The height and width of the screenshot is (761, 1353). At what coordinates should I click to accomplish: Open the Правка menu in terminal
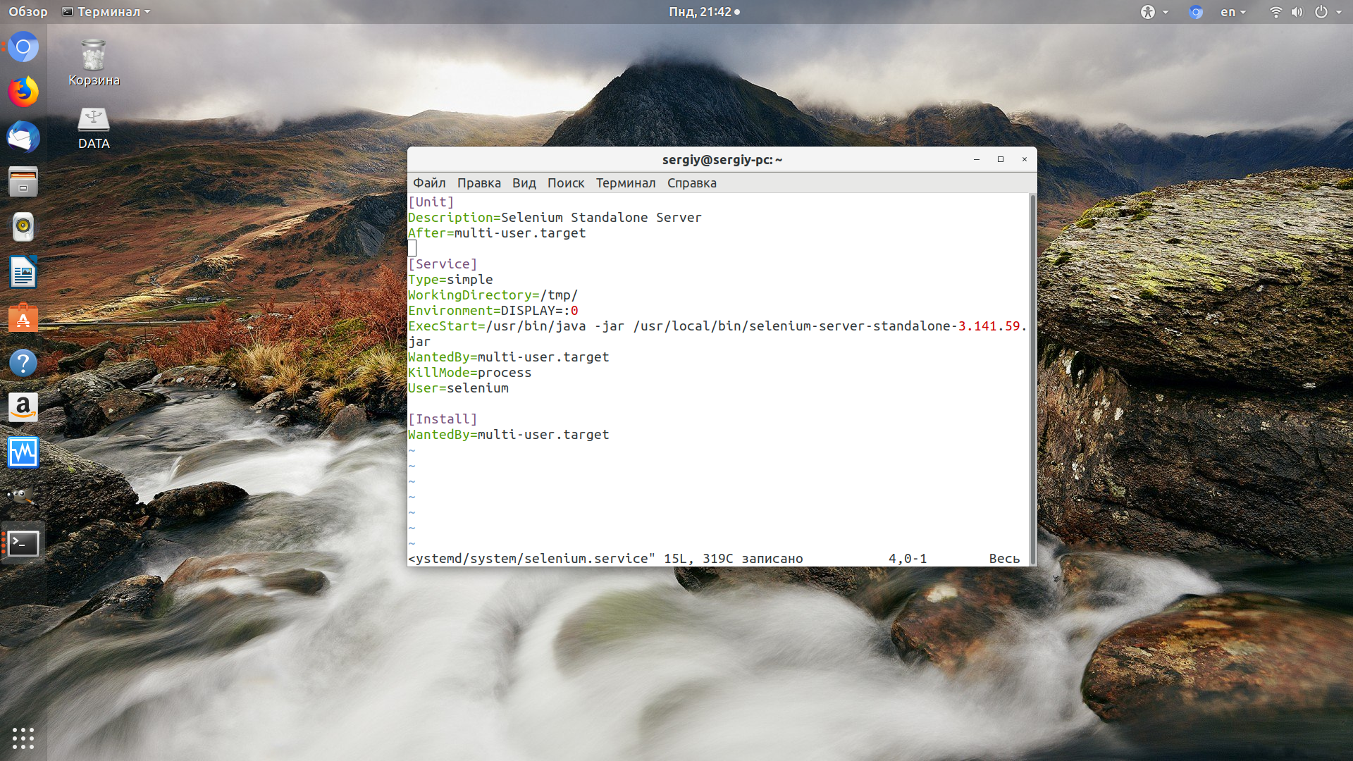(479, 183)
